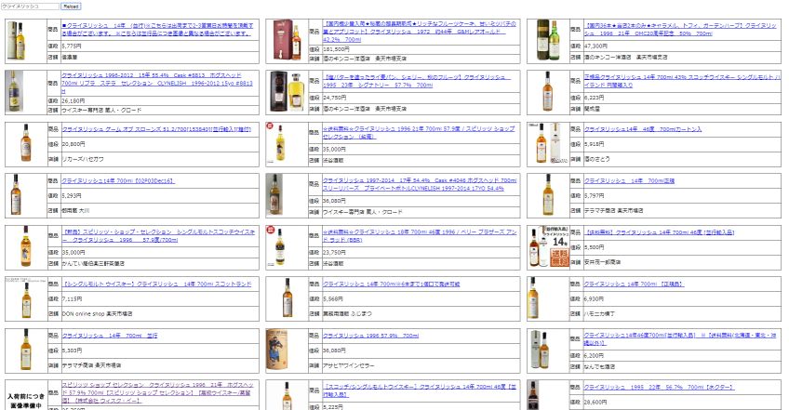Select the 23,750円 price text

pyautogui.click(x=334, y=253)
